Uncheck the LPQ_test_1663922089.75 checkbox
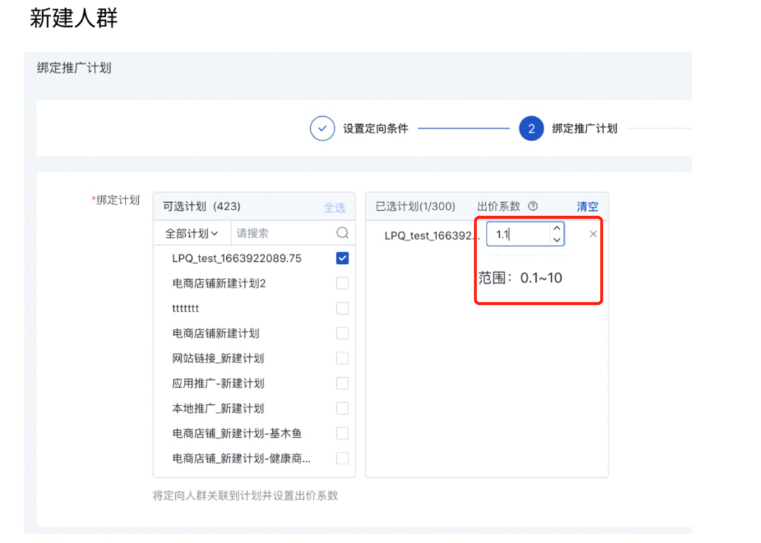This screenshot has width=761, height=543. coord(342,258)
